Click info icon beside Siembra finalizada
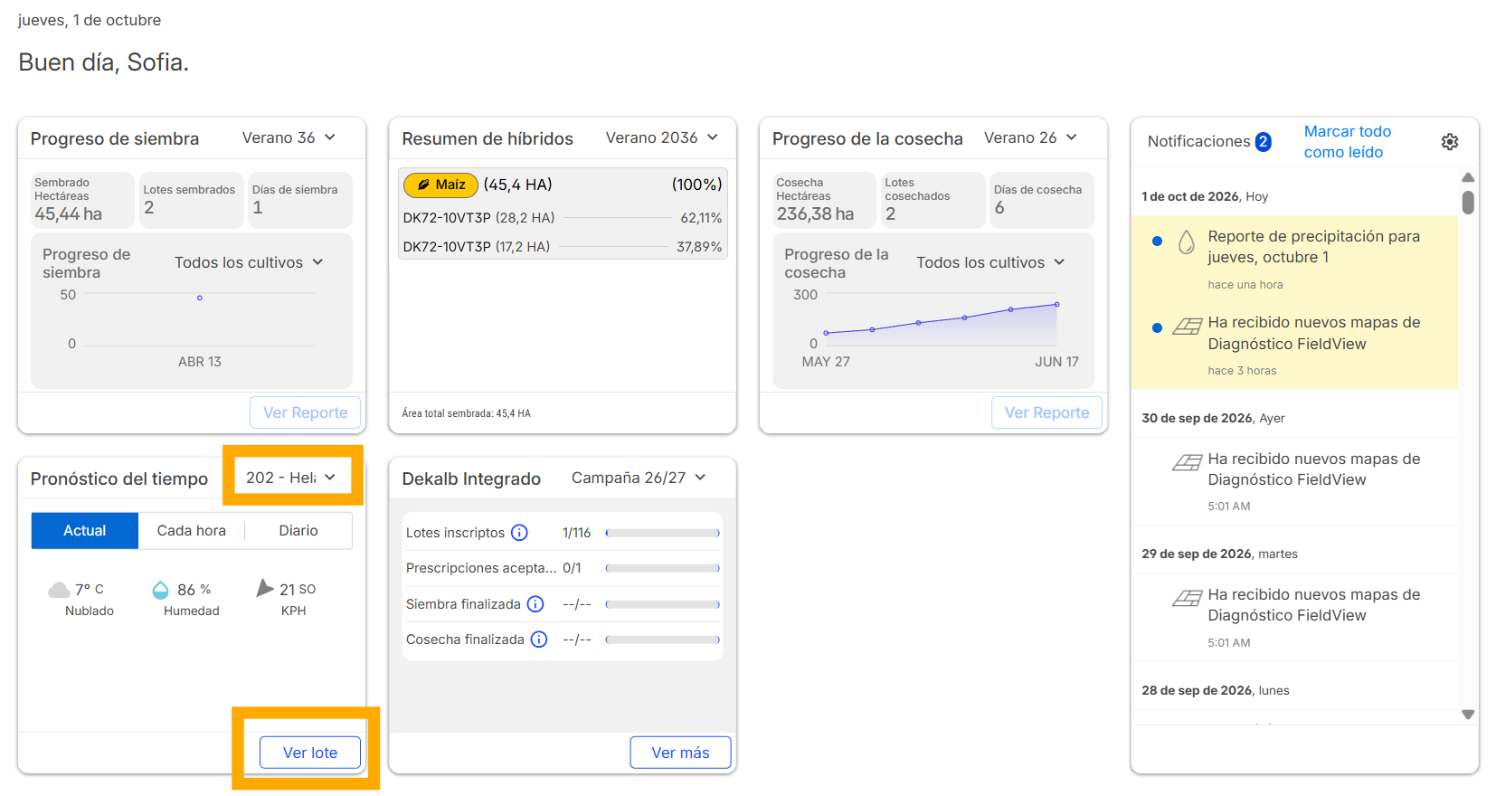Viewport: 1496px width, 796px height. tap(535, 604)
